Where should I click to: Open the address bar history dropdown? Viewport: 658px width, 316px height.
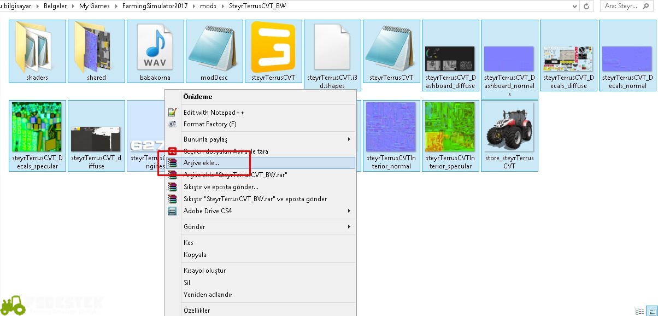[x=574, y=6]
